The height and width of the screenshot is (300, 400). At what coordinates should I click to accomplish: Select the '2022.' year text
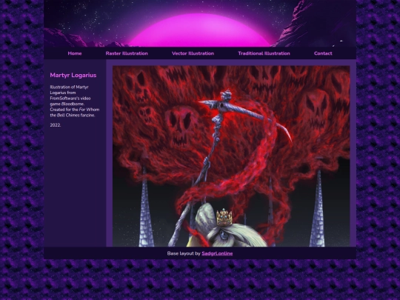(56, 125)
